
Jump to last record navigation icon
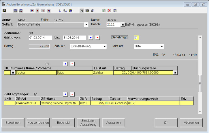point(48,11)
